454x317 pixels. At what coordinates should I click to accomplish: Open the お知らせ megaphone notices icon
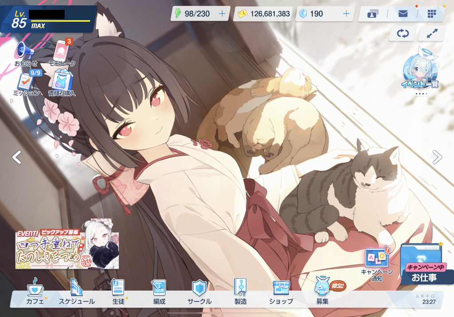click(x=26, y=54)
